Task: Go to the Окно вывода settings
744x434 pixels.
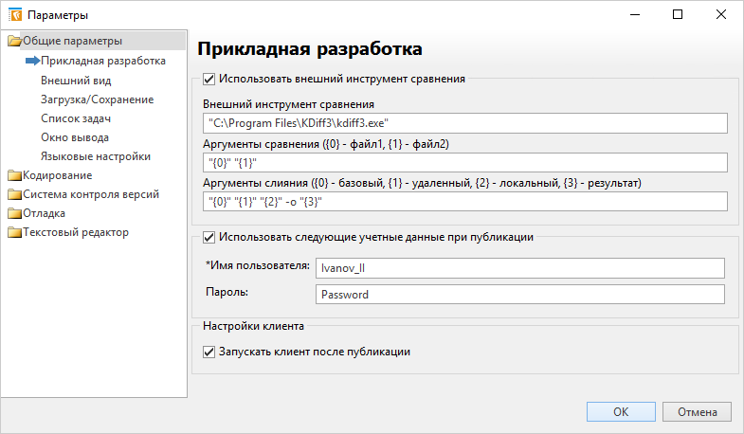Action: tap(74, 136)
